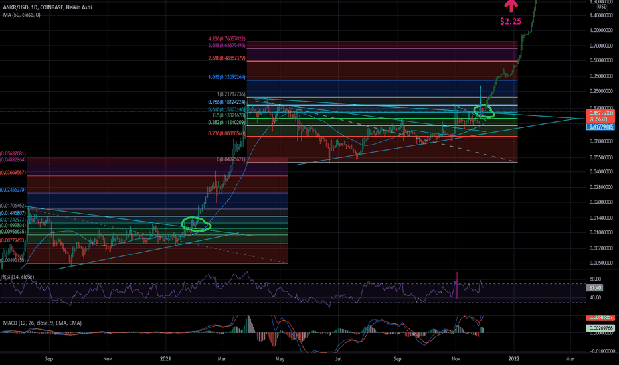Click the 0.618(0.15303148) Fibonacci level label
The height and width of the screenshot is (365, 619).
226,110
